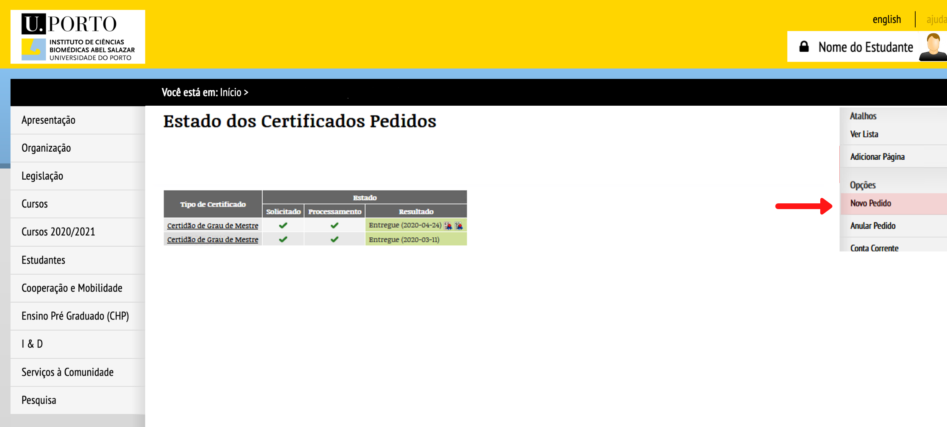Open Legislação in the side menu

(x=78, y=176)
